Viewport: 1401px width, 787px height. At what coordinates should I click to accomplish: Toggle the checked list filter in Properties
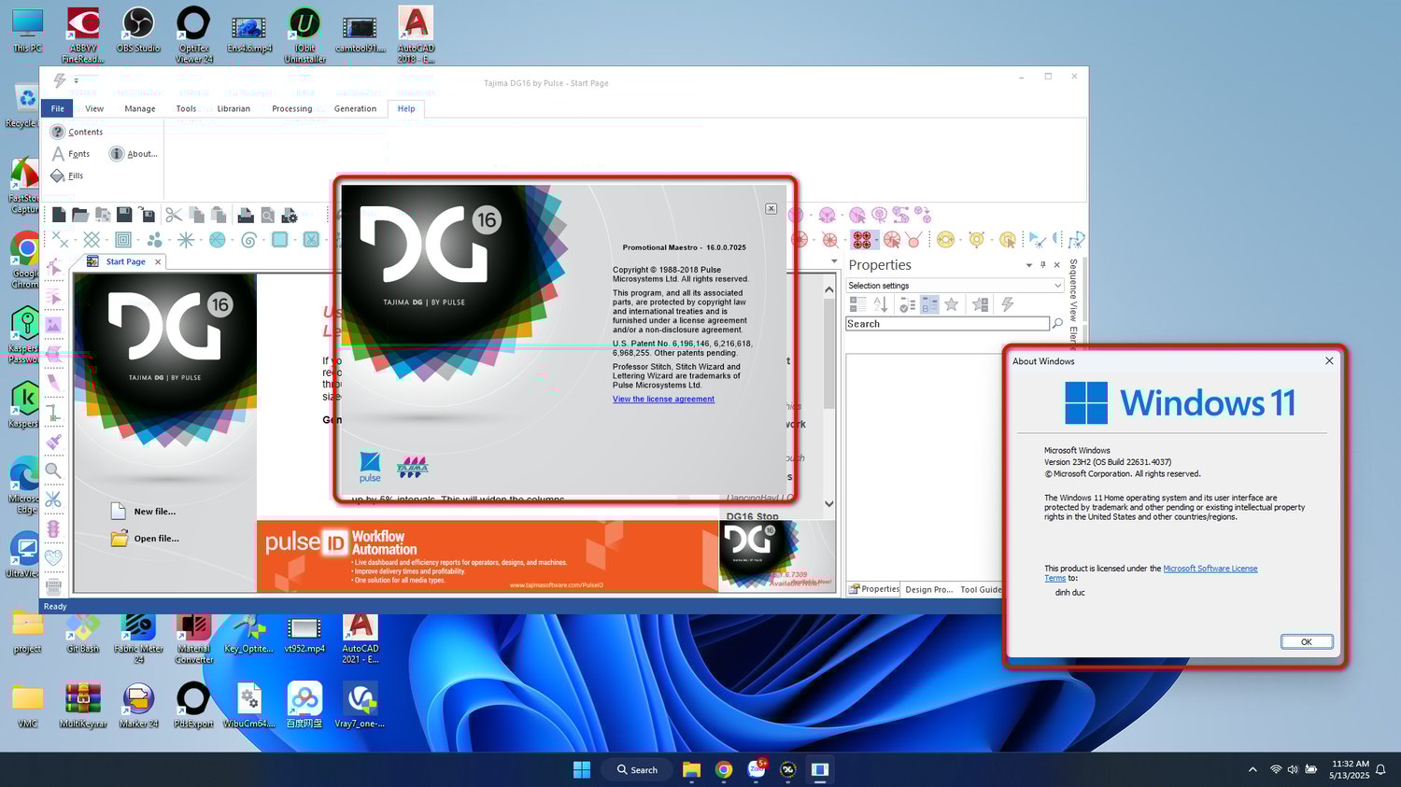click(x=907, y=304)
